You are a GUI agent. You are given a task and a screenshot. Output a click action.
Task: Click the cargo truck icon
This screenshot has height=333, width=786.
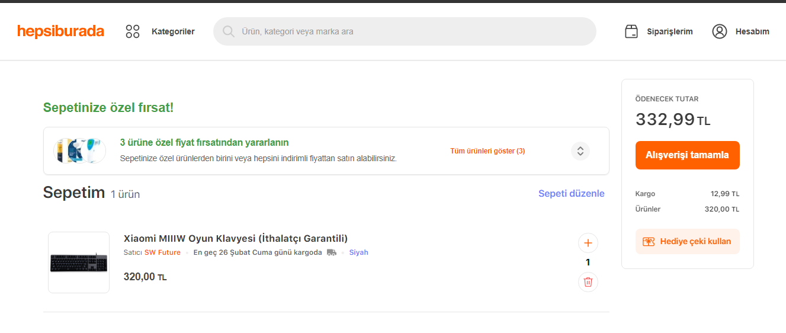(x=332, y=252)
